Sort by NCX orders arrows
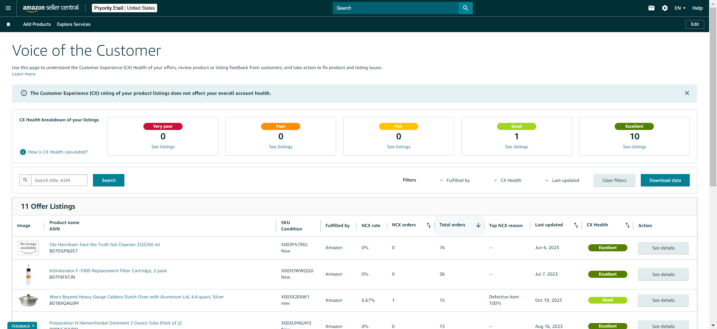Screen dimensions: 717x329 coord(429,225)
